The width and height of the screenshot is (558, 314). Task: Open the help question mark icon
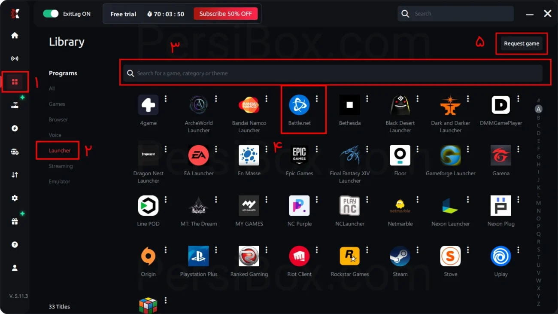tap(15, 244)
